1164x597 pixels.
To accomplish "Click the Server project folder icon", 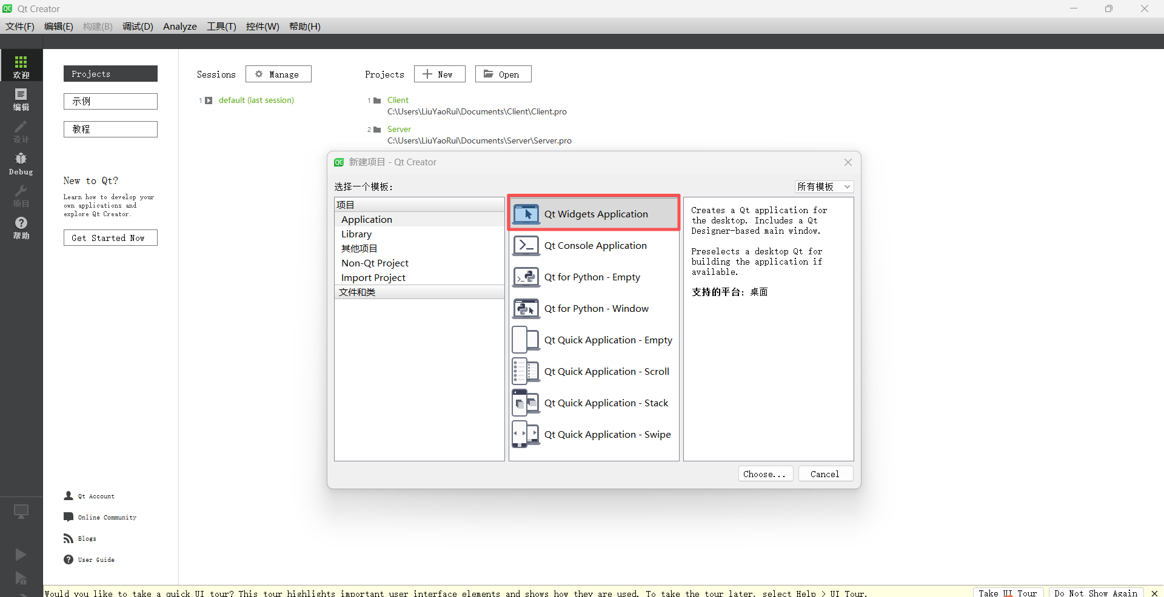I will (x=377, y=130).
